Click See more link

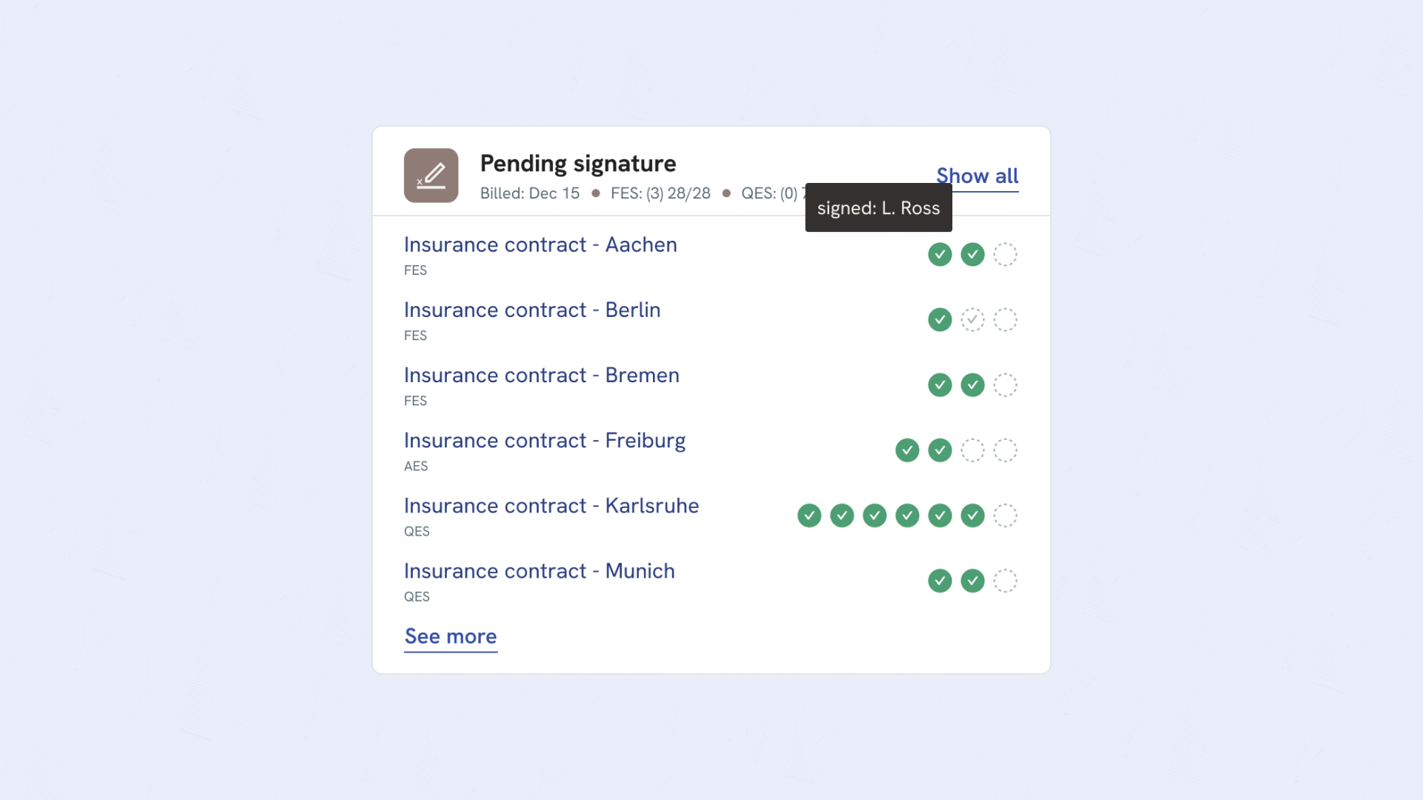tap(451, 636)
